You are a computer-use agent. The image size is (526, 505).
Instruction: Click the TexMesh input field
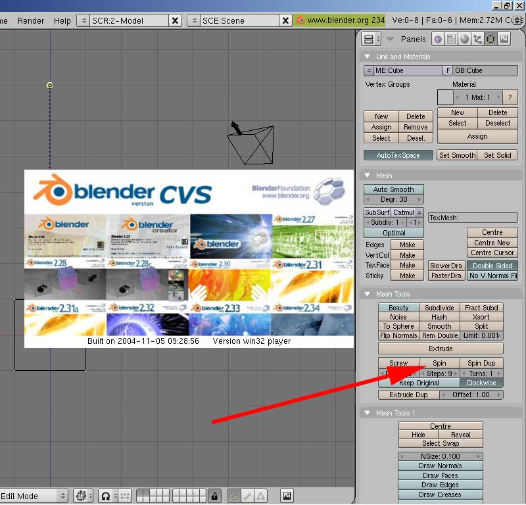(473, 218)
